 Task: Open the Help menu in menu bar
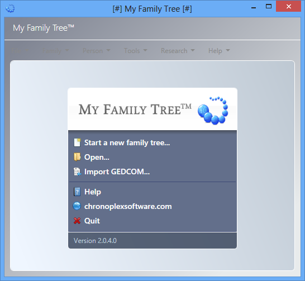(219, 51)
